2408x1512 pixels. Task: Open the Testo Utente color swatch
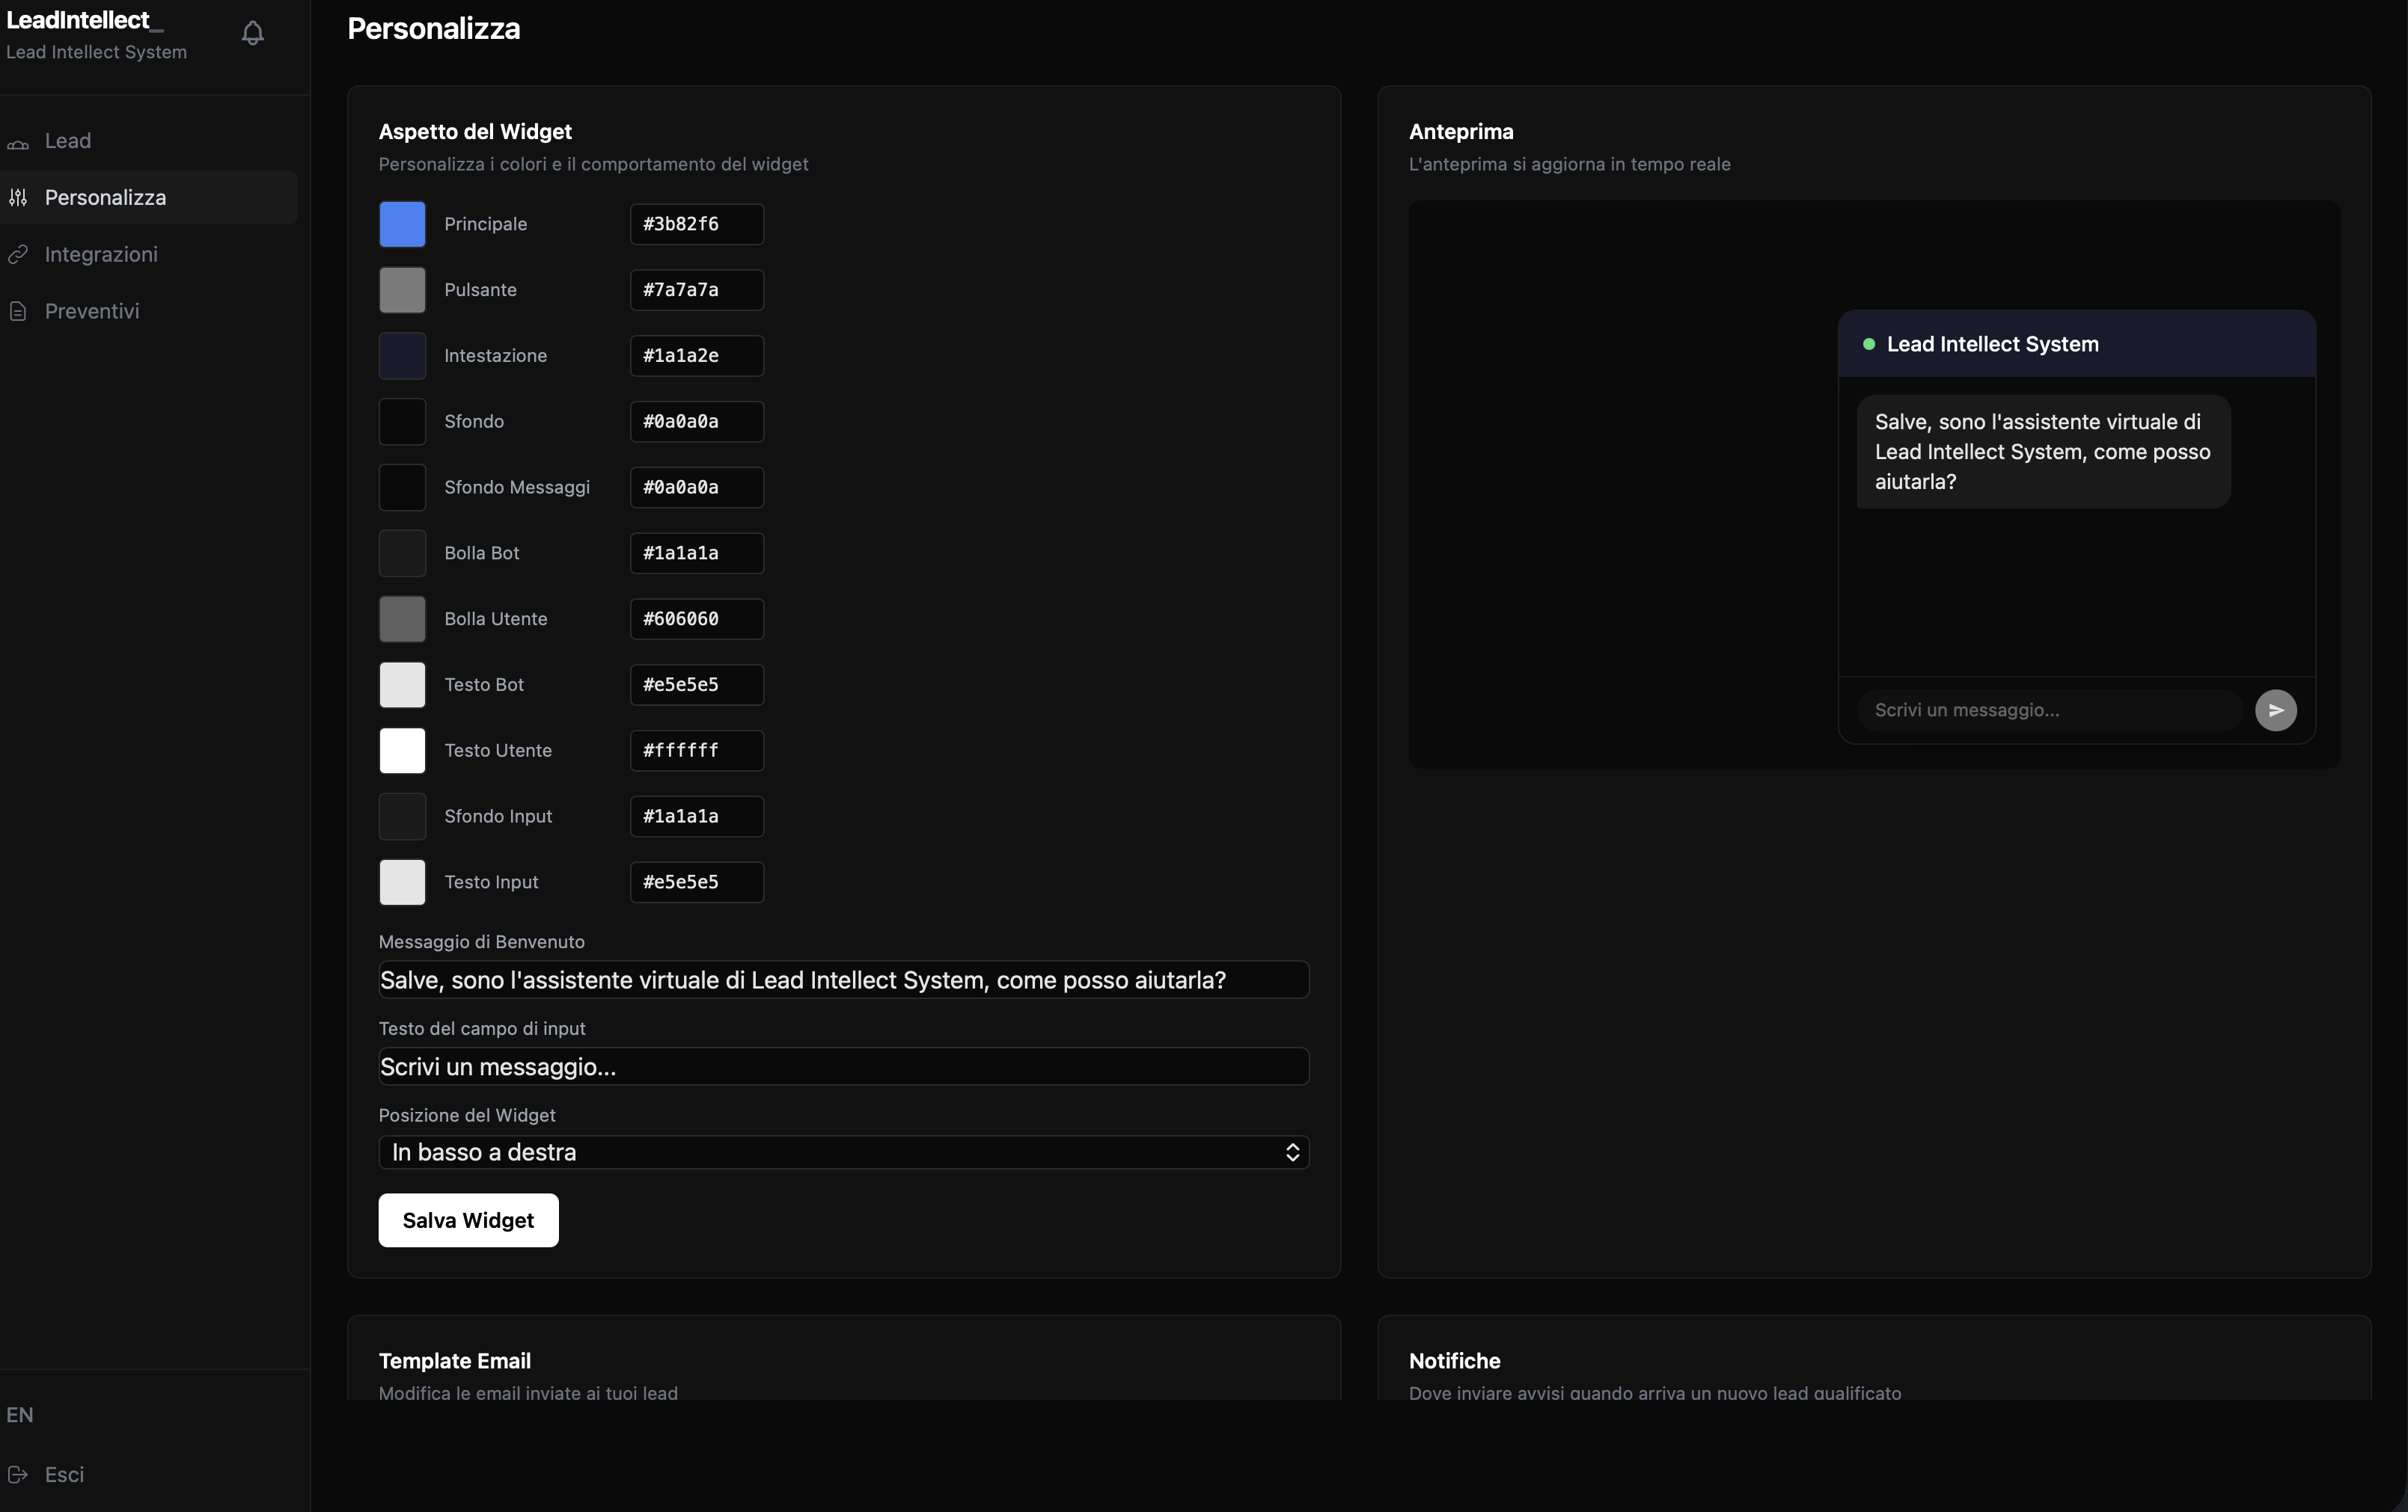402,751
